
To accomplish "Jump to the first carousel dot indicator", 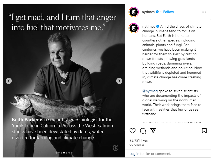I will [56, 153].
